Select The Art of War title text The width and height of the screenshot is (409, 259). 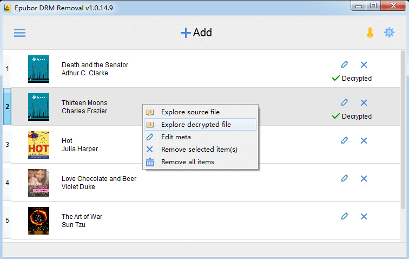tap(82, 216)
